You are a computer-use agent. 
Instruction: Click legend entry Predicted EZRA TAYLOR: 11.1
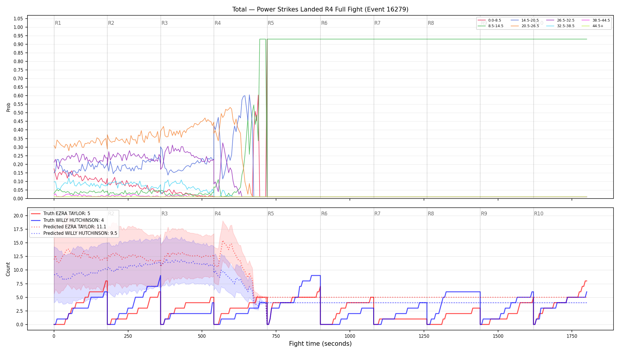pos(68,227)
